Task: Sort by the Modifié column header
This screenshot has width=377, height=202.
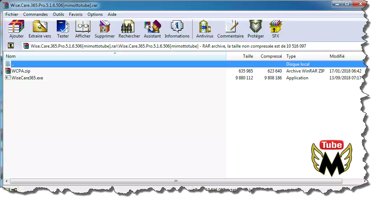Action: click(x=346, y=56)
